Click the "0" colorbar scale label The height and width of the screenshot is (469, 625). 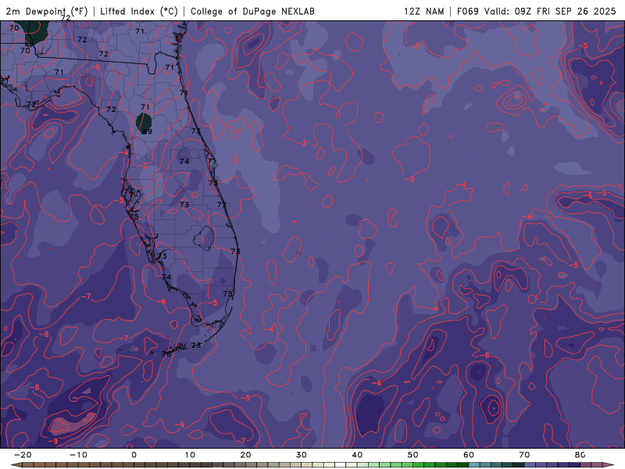click(134, 455)
